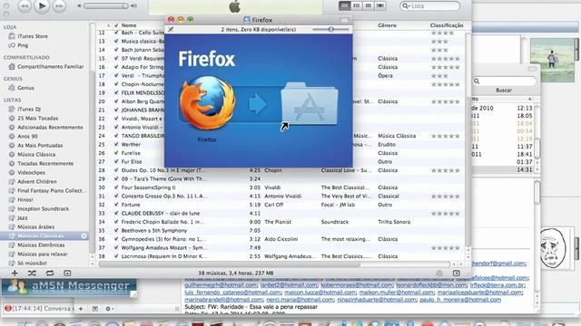Open As Mais Pontuadas playlist
This screenshot has height=326, width=581.
(40, 146)
